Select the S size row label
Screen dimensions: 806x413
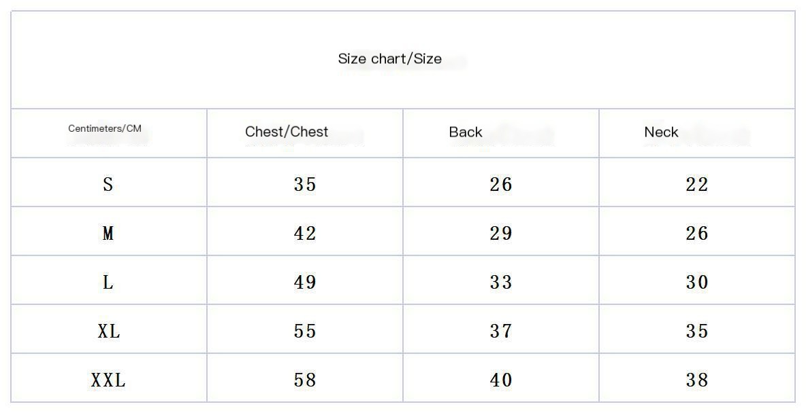(x=108, y=184)
